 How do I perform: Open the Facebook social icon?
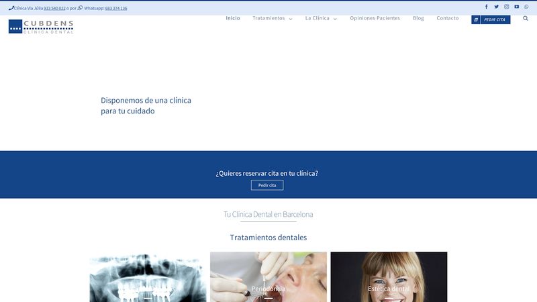click(486, 7)
